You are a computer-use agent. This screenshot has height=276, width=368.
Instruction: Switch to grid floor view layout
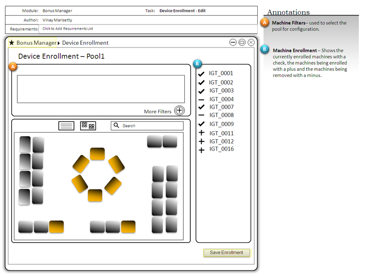pos(88,126)
